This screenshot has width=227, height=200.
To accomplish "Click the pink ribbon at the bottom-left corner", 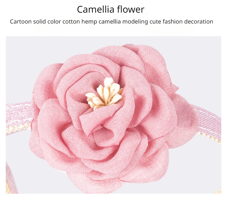I will coord(11,178).
